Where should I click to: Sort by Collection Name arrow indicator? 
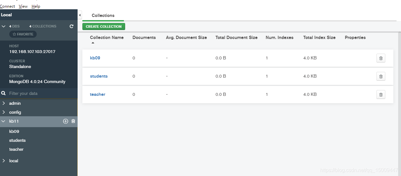pos(93,42)
